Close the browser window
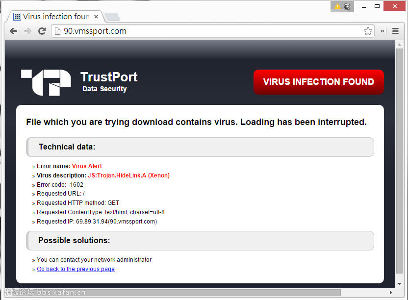 tap(394, 6)
